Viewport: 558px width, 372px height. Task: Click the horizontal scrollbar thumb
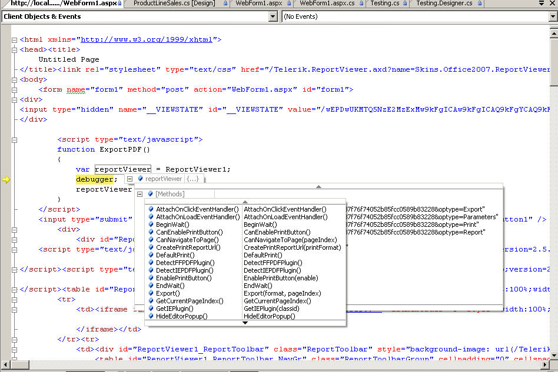tap(19, 364)
